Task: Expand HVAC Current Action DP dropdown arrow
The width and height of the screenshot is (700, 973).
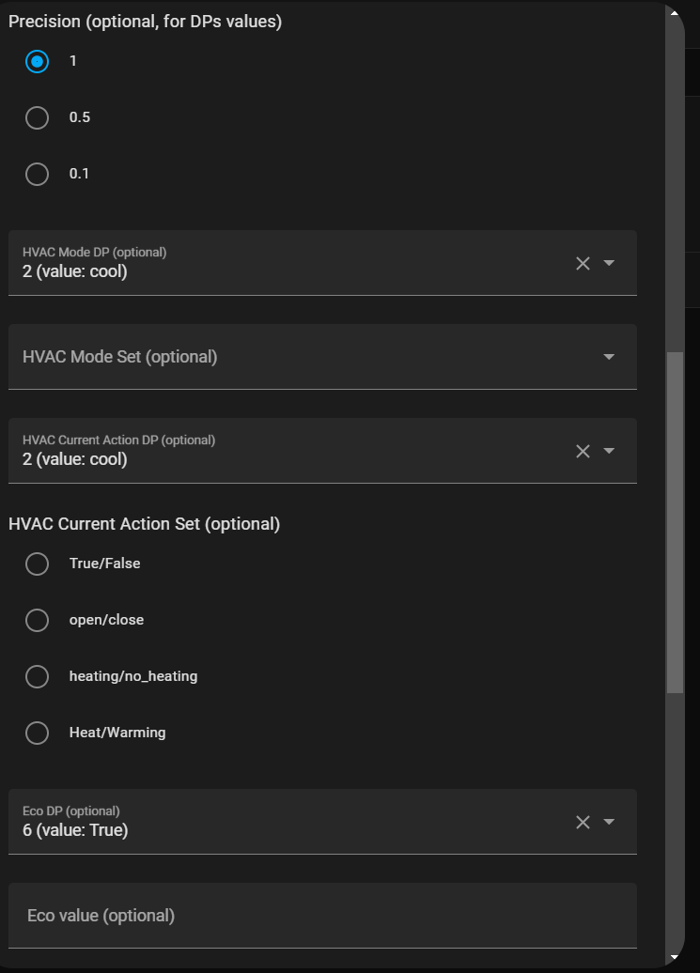Action: pyautogui.click(x=609, y=451)
